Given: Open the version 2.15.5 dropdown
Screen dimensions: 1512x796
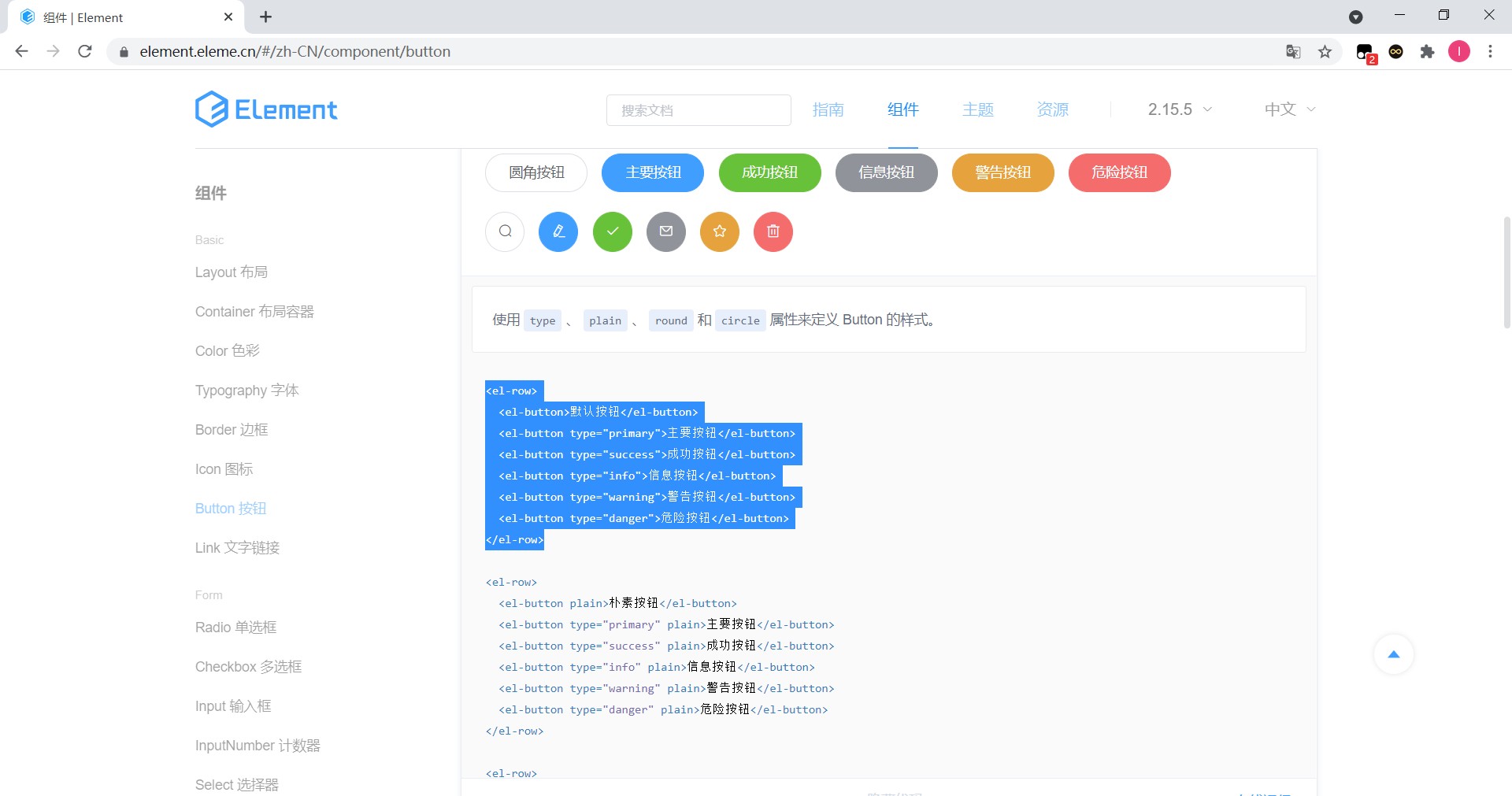Looking at the screenshot, I should pos(1180,109).
